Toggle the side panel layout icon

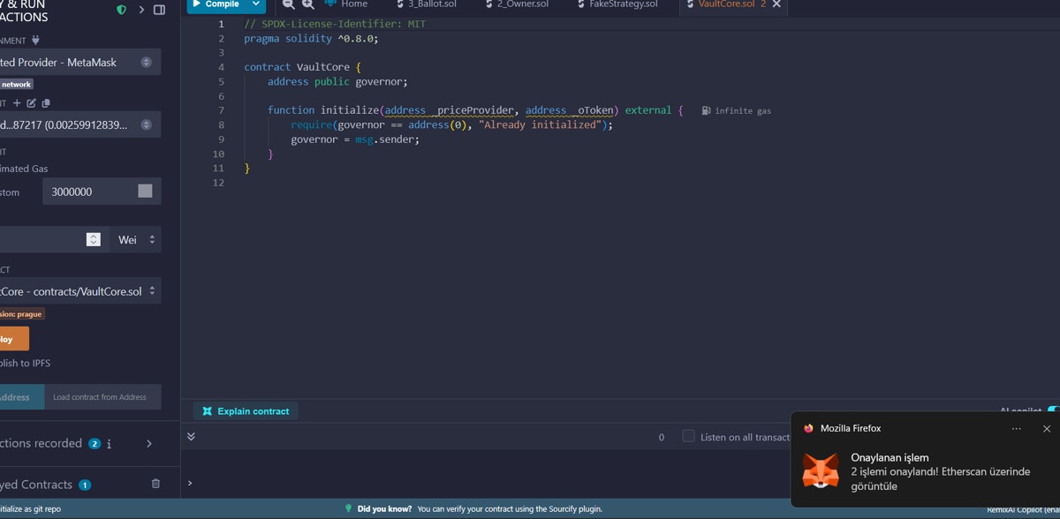159,10
